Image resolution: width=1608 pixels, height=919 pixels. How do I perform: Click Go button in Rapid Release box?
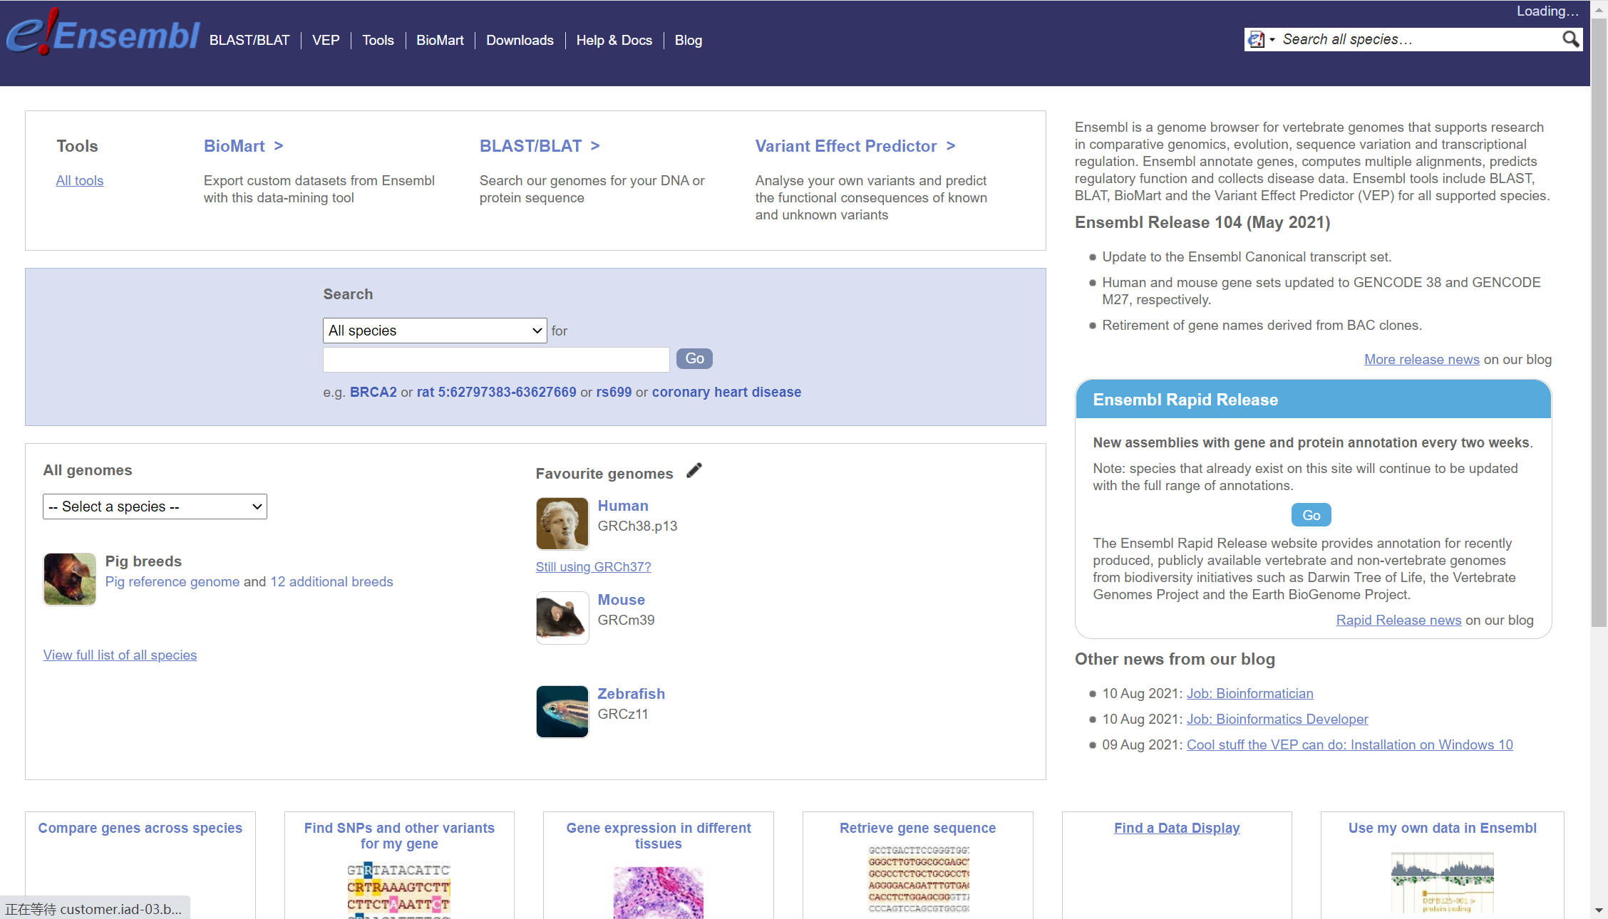1311,515
